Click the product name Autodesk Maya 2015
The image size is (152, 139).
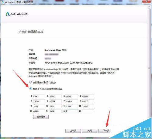[x=56, y=50]
